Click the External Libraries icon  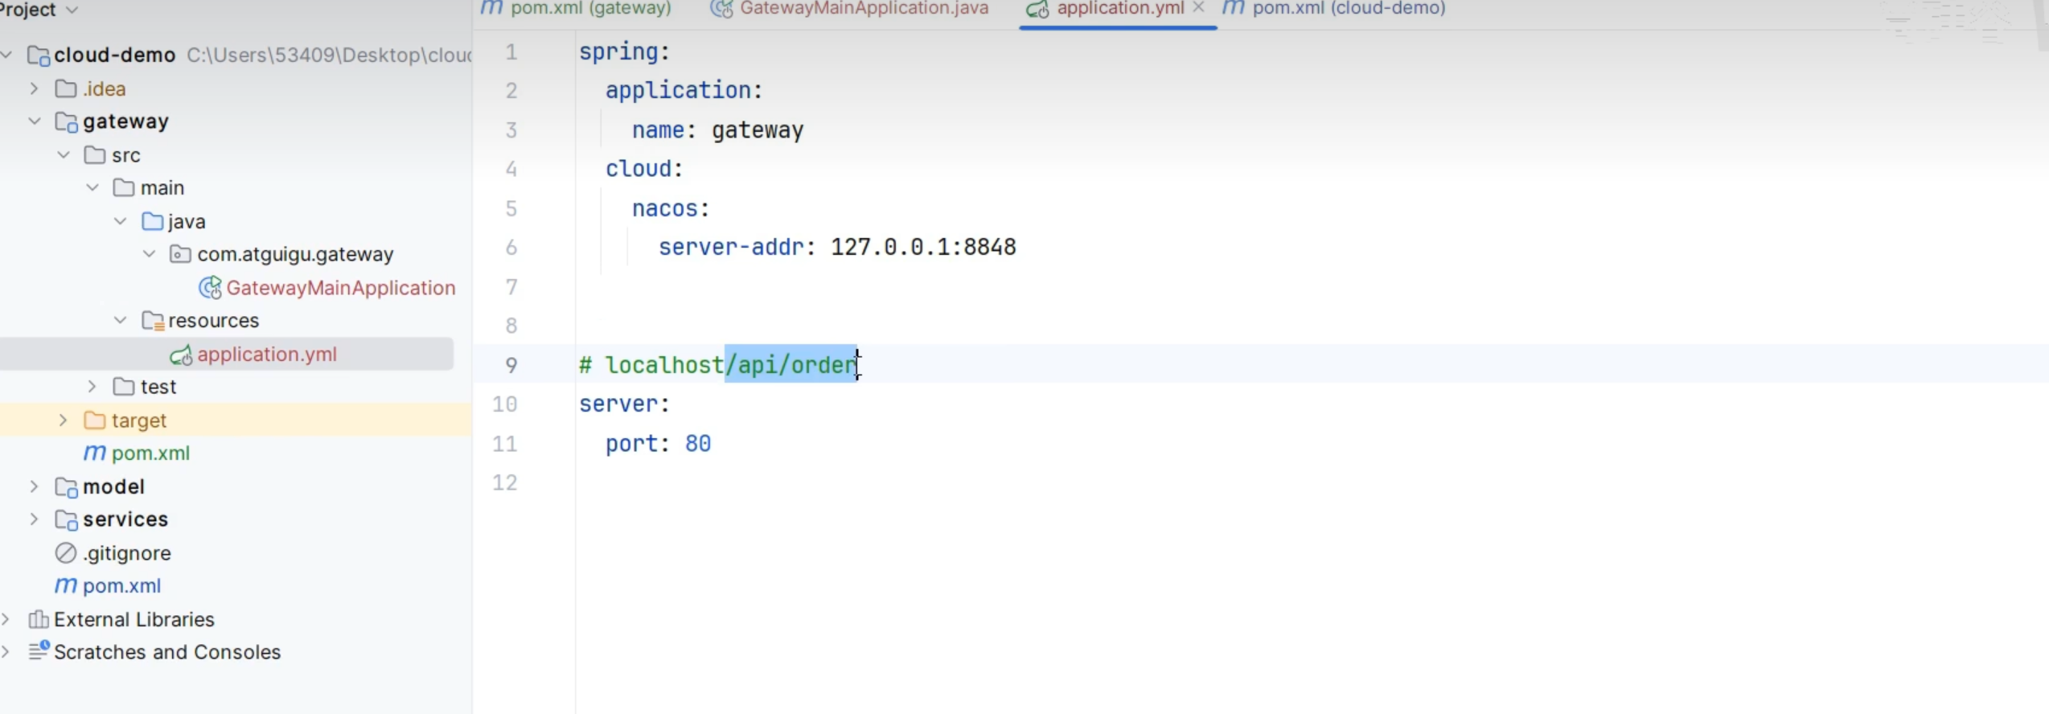[38, 619]
